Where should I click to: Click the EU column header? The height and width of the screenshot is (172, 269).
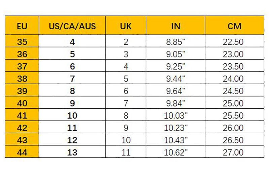(x=22, y=26)
